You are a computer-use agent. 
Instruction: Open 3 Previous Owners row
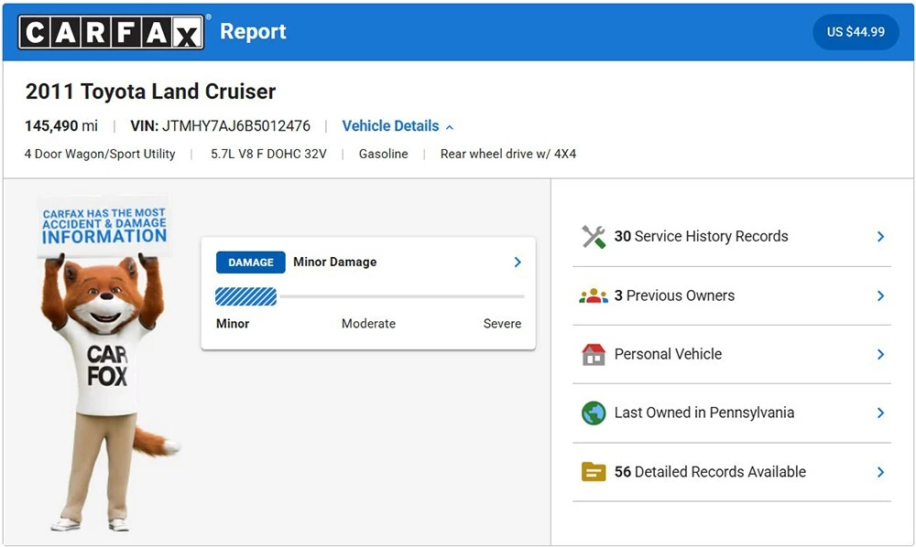coord(732,295)
